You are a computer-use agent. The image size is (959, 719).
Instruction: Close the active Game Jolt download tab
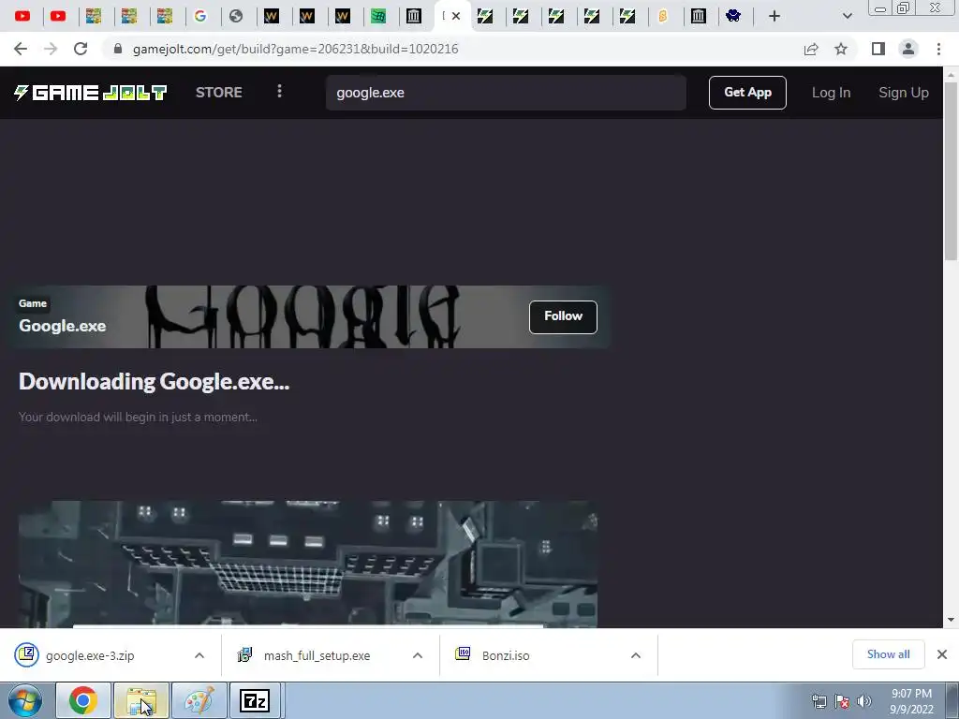click(456, 17)
